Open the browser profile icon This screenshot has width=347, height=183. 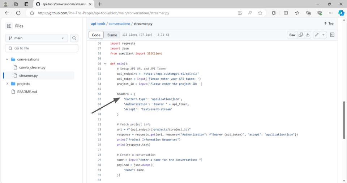coord(5,4)
